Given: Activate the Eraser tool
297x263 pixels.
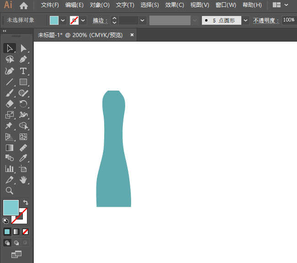Looking at the screenshot, I should 10,104.
